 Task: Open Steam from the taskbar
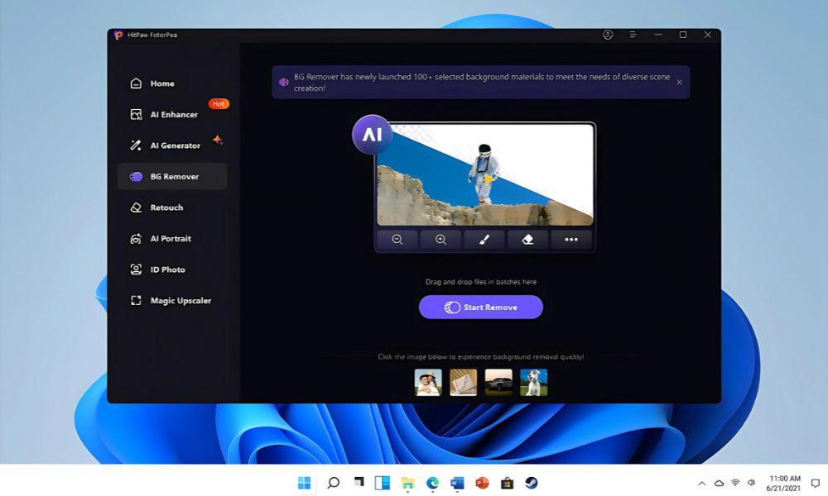tap(532, 483)
